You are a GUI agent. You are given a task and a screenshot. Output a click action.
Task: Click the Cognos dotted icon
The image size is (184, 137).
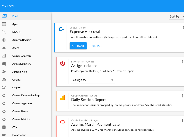click(x=4, y=88)
